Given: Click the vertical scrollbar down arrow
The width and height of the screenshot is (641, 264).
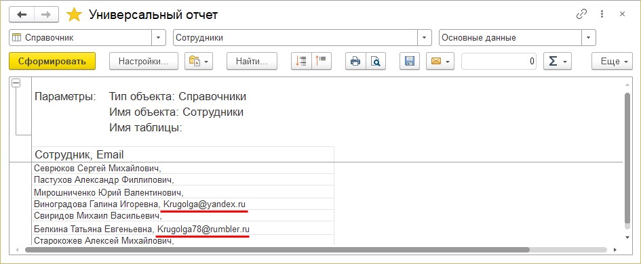Looking at the screenshot, I should 627,237.
